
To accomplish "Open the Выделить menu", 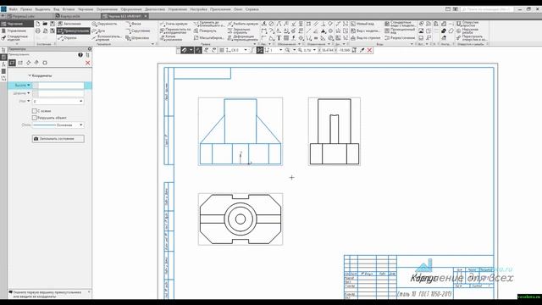I will pos(43,9).
